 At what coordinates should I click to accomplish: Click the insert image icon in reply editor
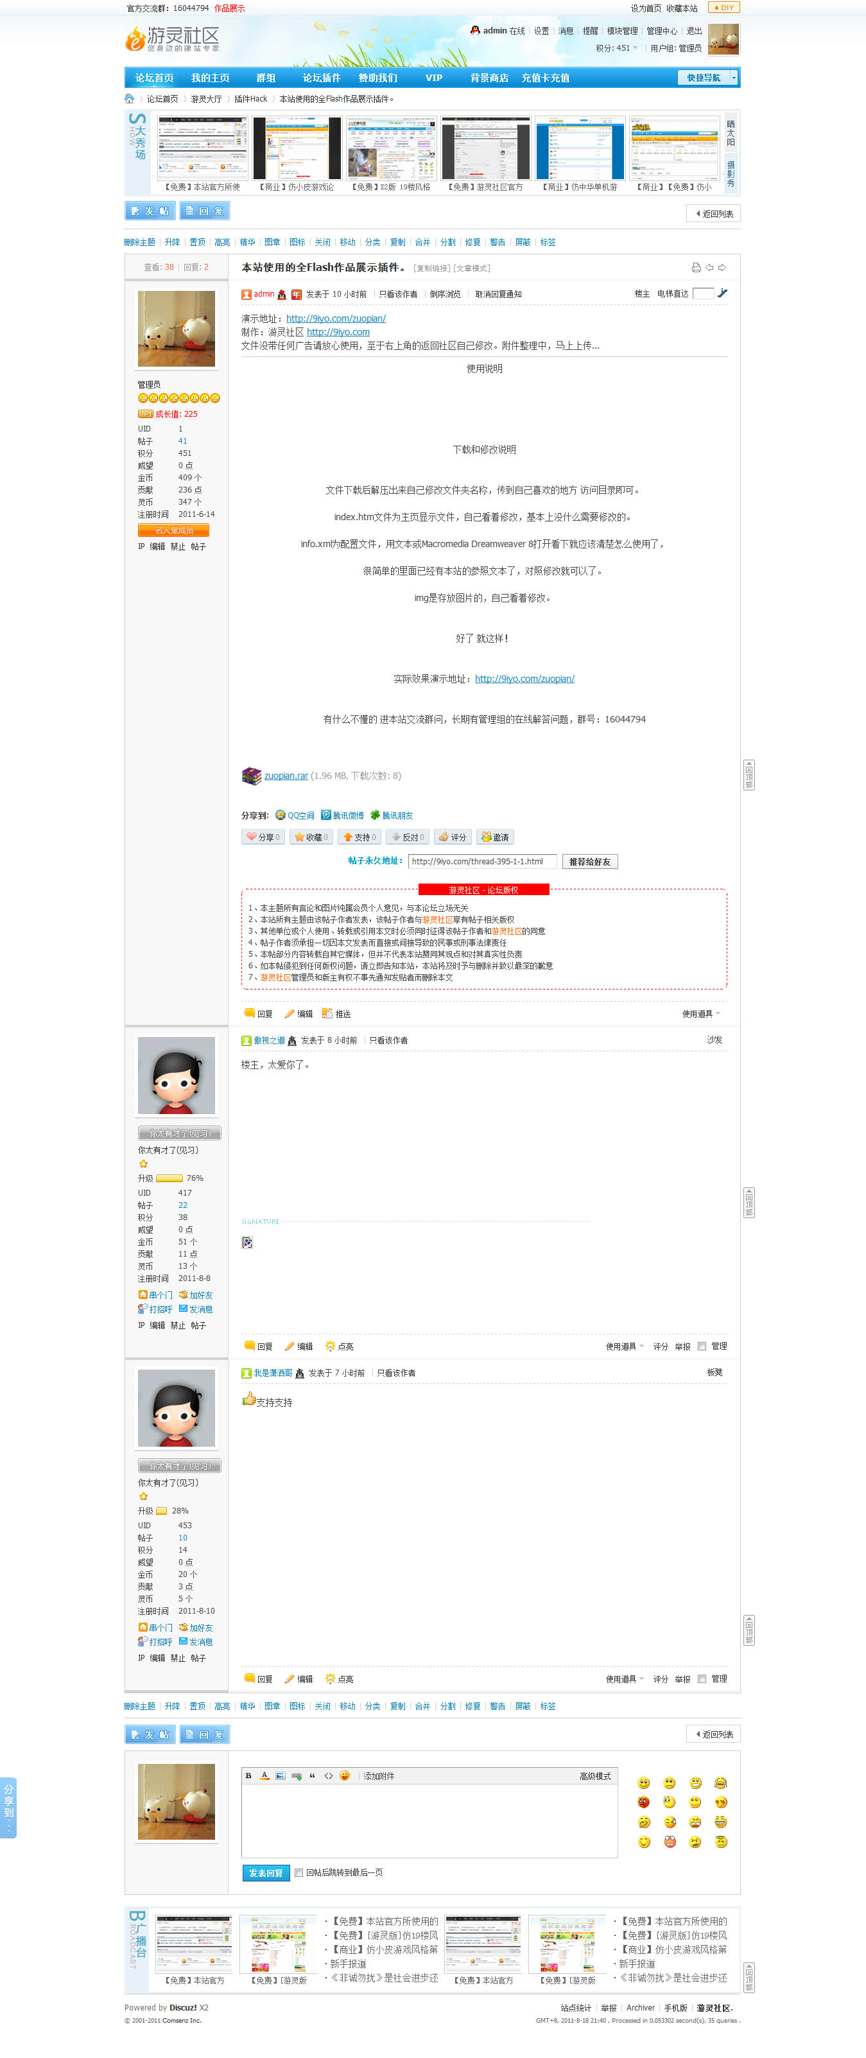(x=281, y=1776)
